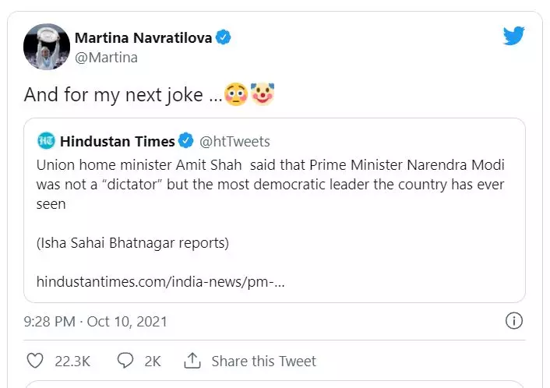The width and height of the screenshot is (550, 388).
Task: Open the hindustantimes.com article link
Action: [x=160, y=281]
